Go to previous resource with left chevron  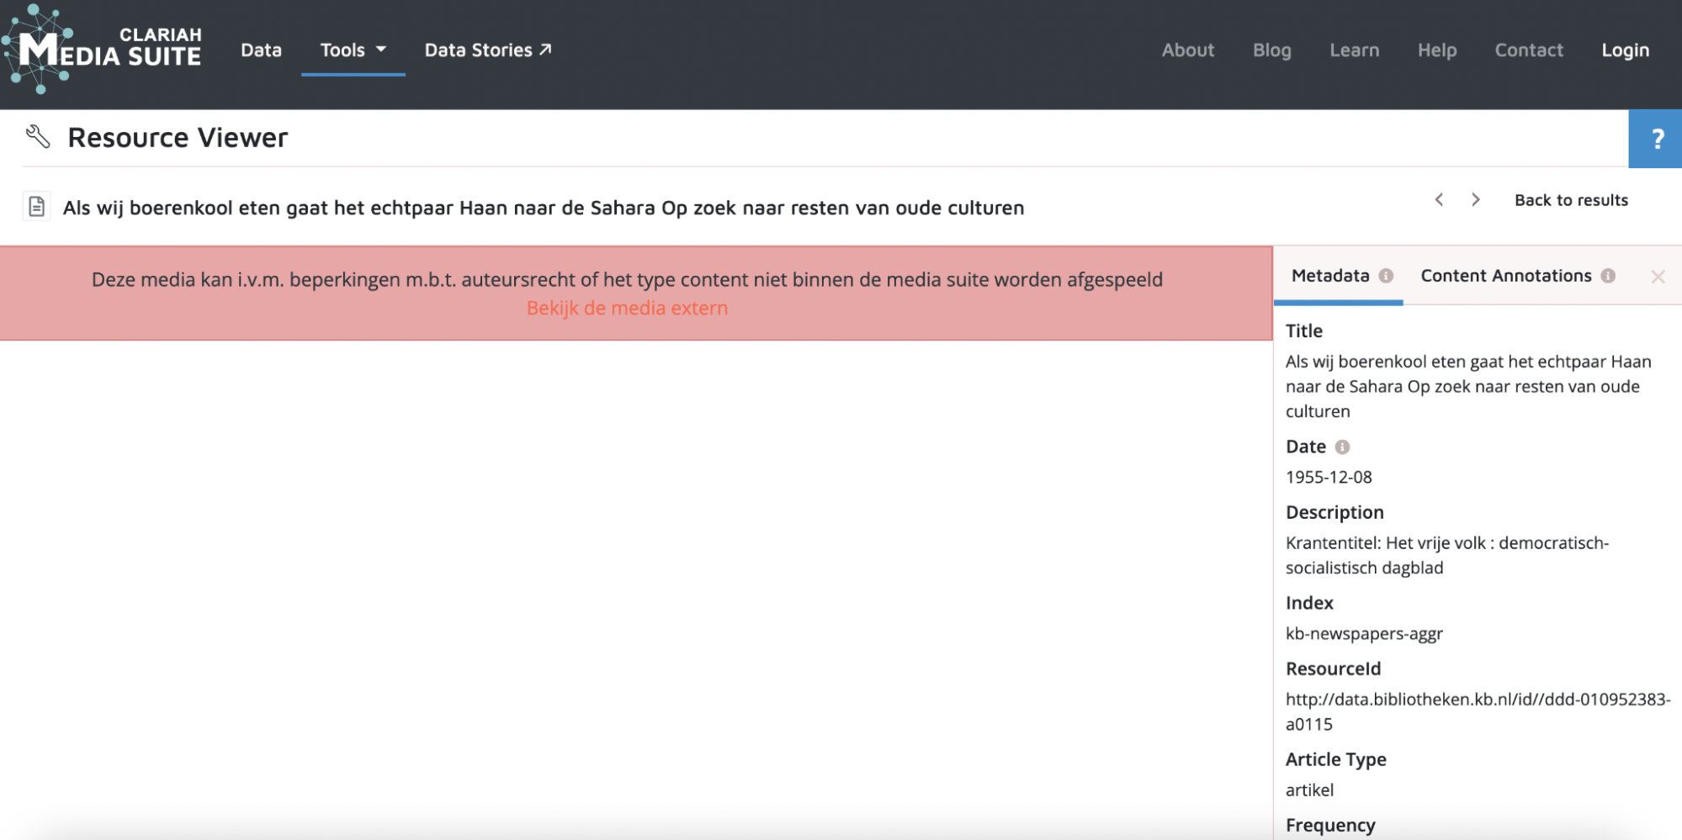pos(1439,200)
